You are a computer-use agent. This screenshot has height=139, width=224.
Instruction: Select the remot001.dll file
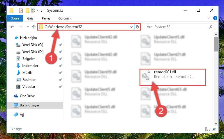click(x=173, y=77)
